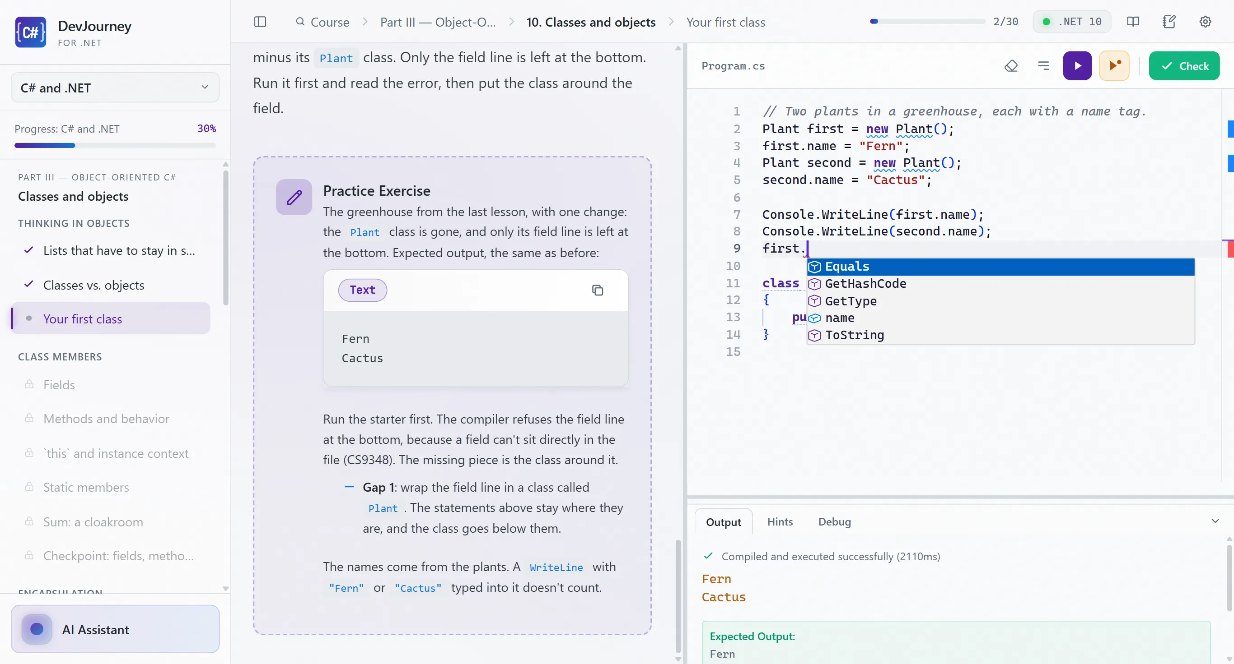The height and width of the screenshot is (664, 1234).
Task: Click lock icon beside Static members
Action: pos(29,487)
